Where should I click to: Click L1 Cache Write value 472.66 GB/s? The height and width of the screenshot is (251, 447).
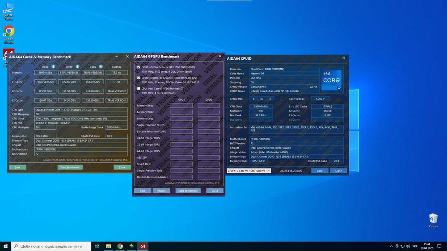click(69, 82)
